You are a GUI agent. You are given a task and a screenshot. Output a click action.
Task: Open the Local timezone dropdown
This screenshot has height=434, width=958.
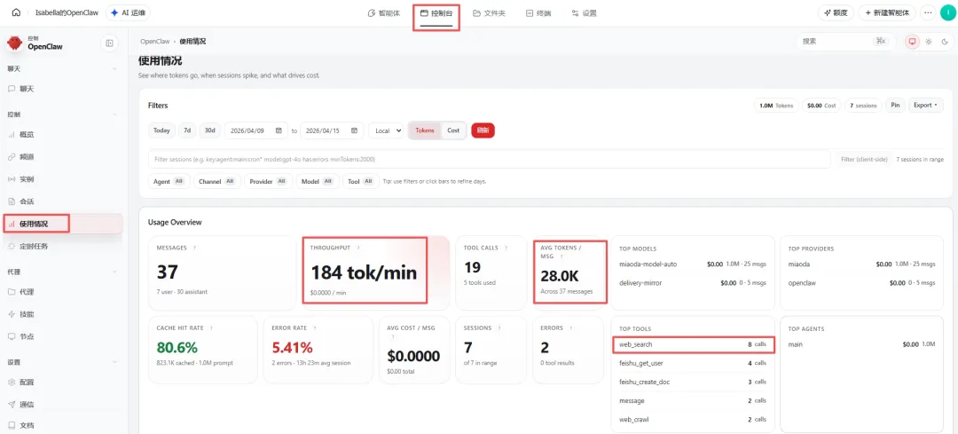(x=386, y=130)
